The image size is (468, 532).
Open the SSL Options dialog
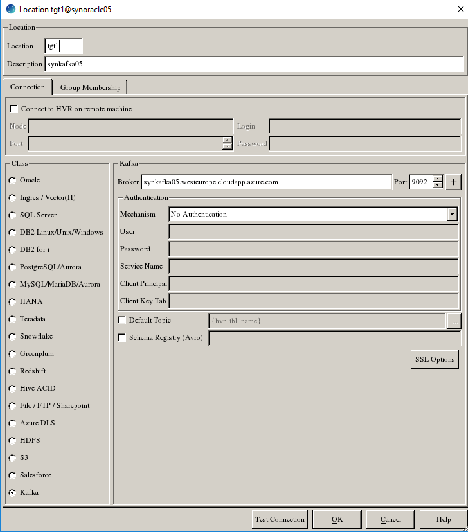435,359
